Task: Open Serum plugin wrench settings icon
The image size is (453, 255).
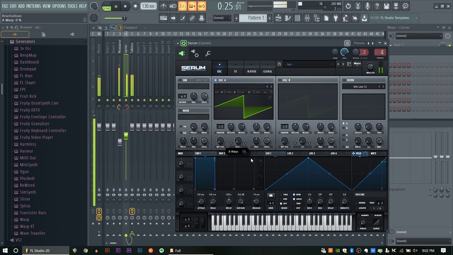Action: [208, 53]
